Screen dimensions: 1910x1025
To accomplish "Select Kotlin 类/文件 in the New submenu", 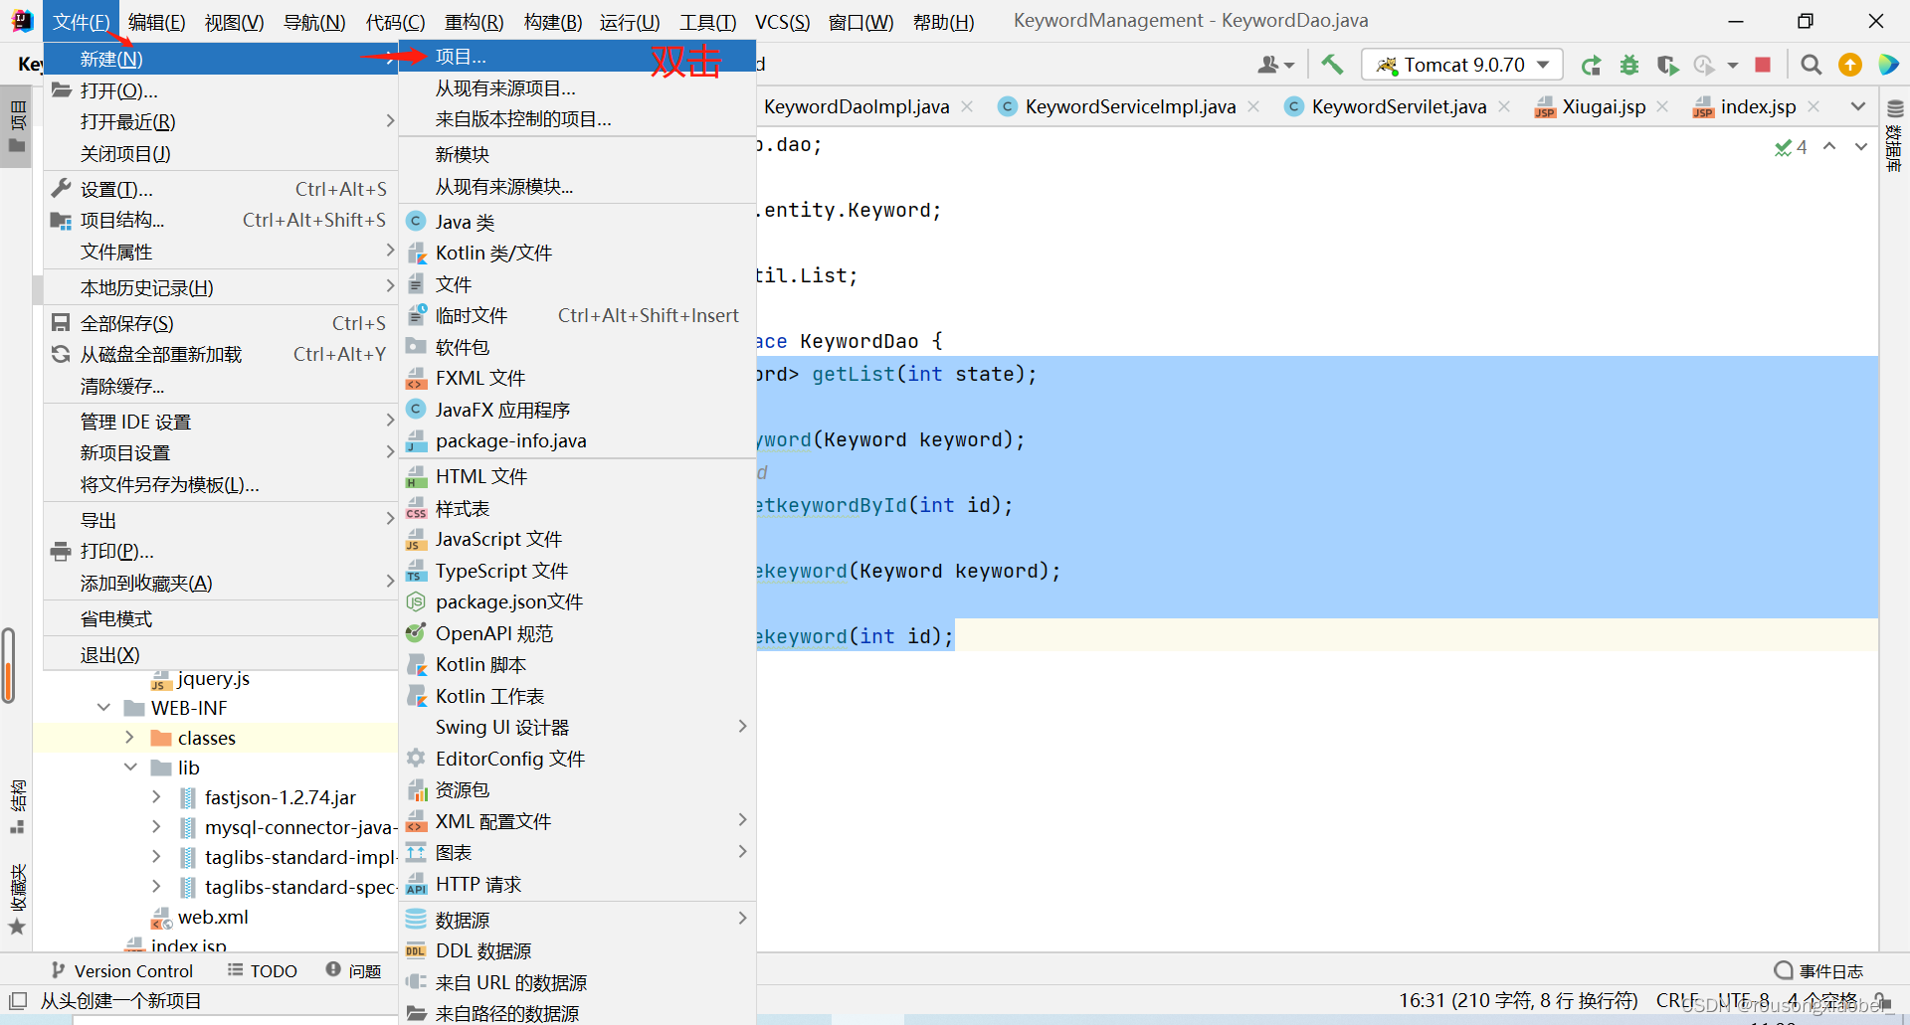I will 577,253.
